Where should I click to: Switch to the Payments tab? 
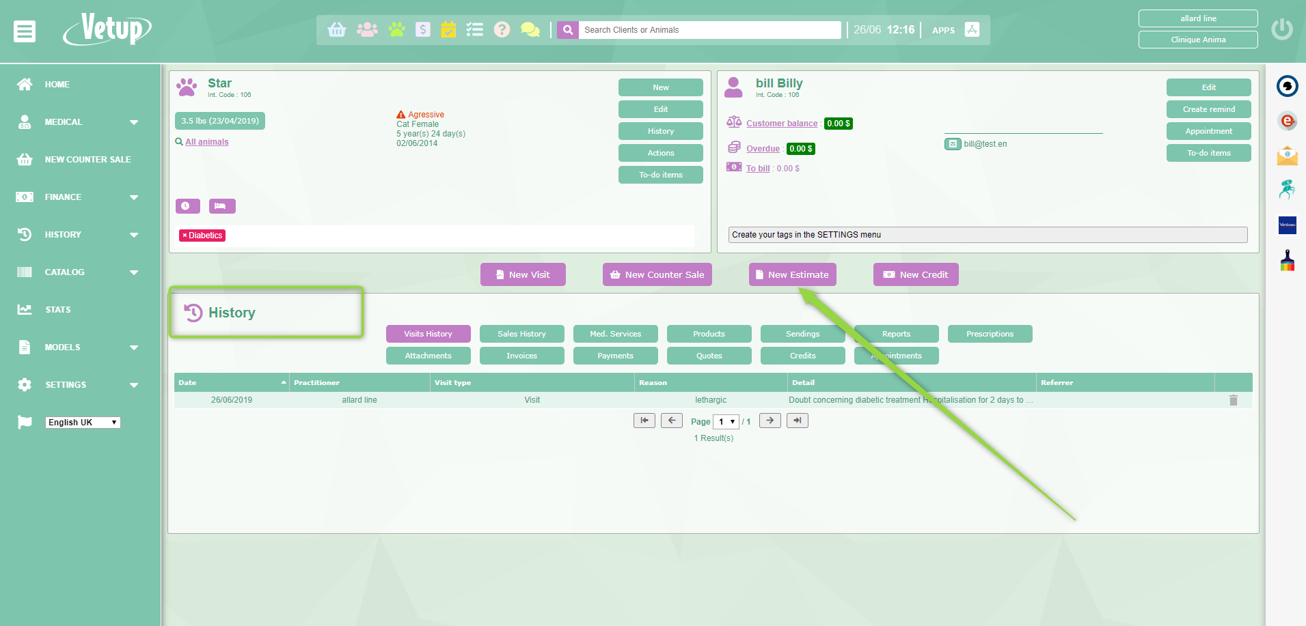[616, 356]
